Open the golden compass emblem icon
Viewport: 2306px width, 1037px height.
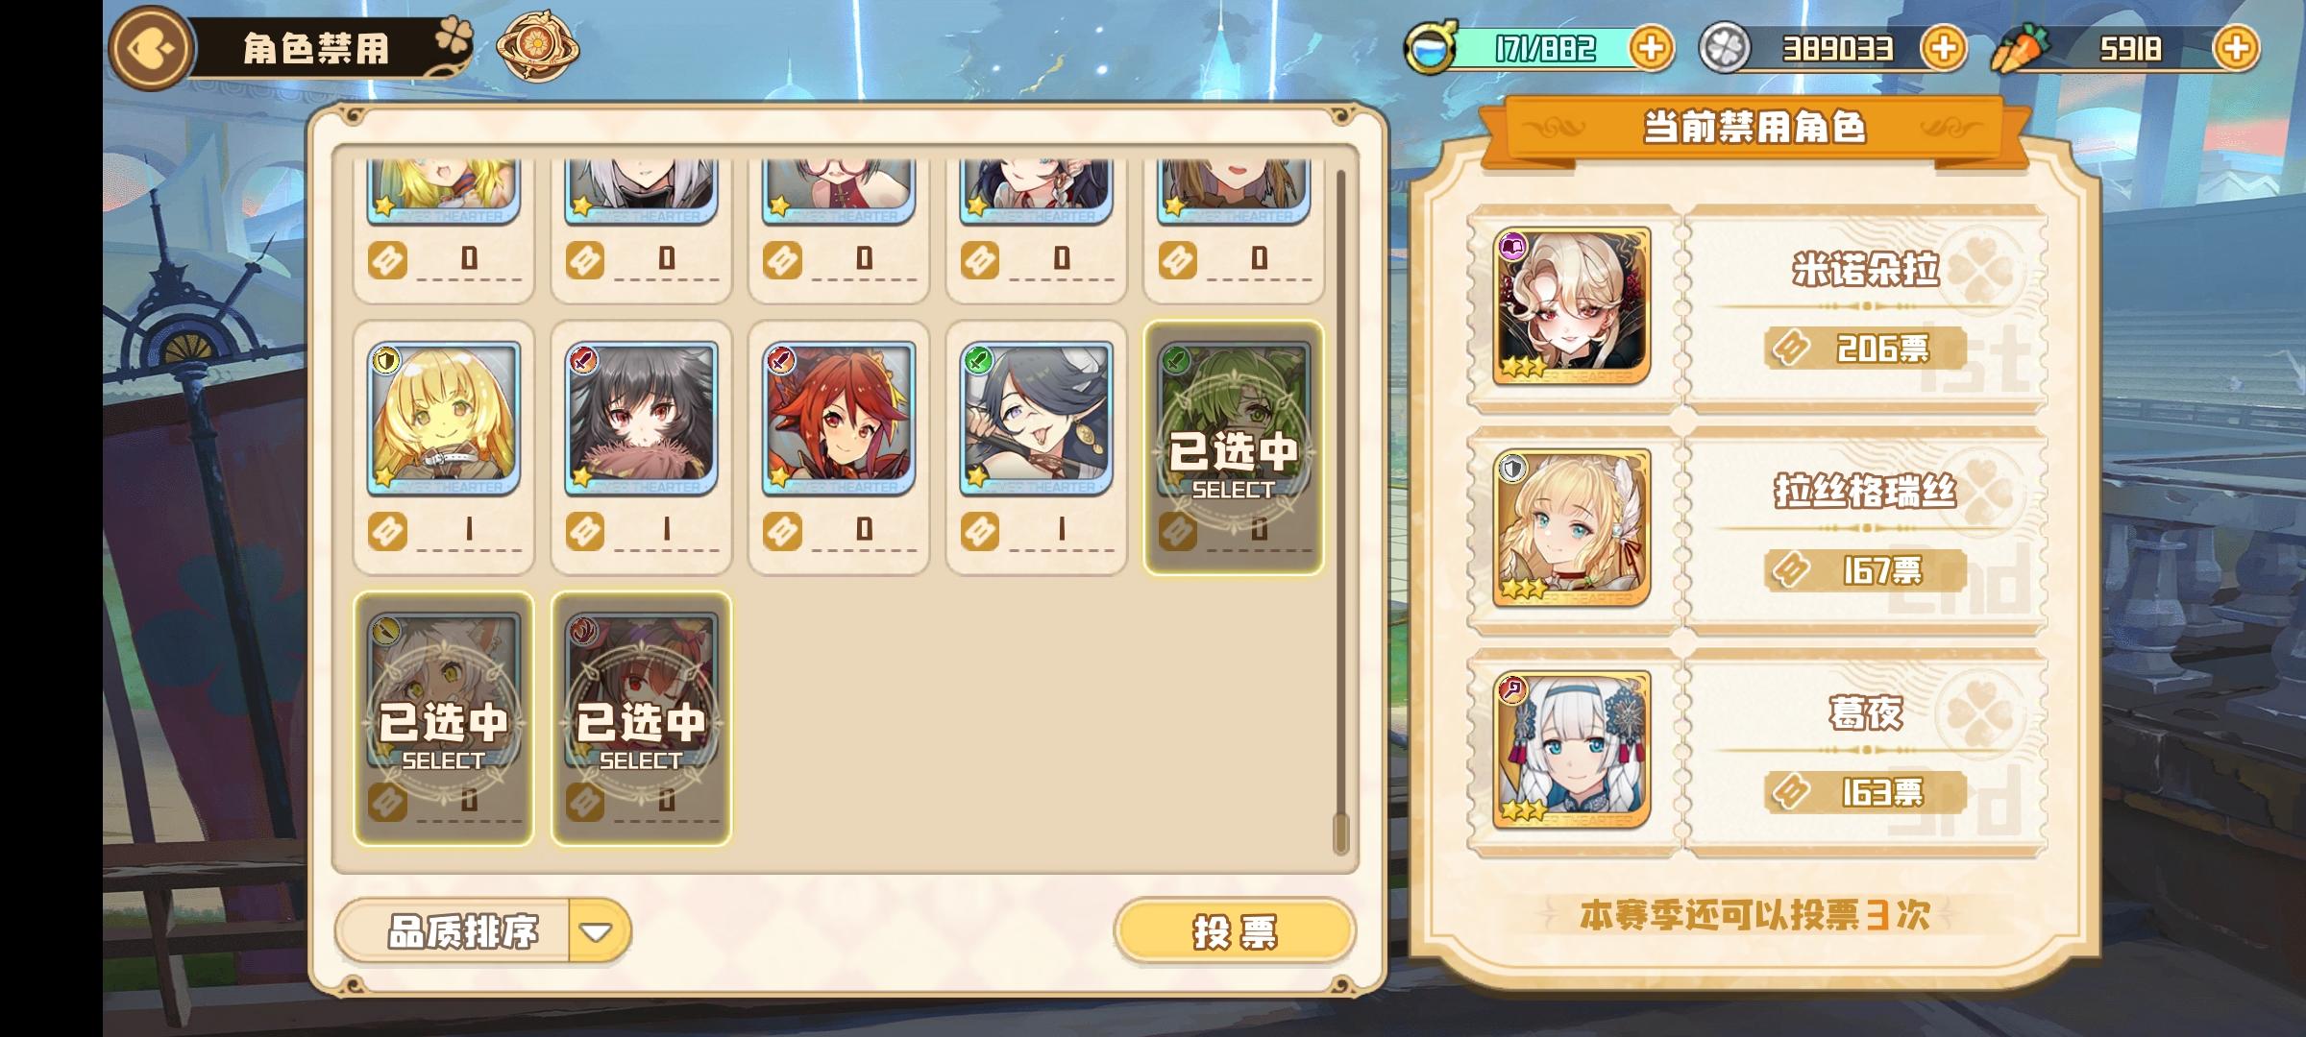point(537,46)
